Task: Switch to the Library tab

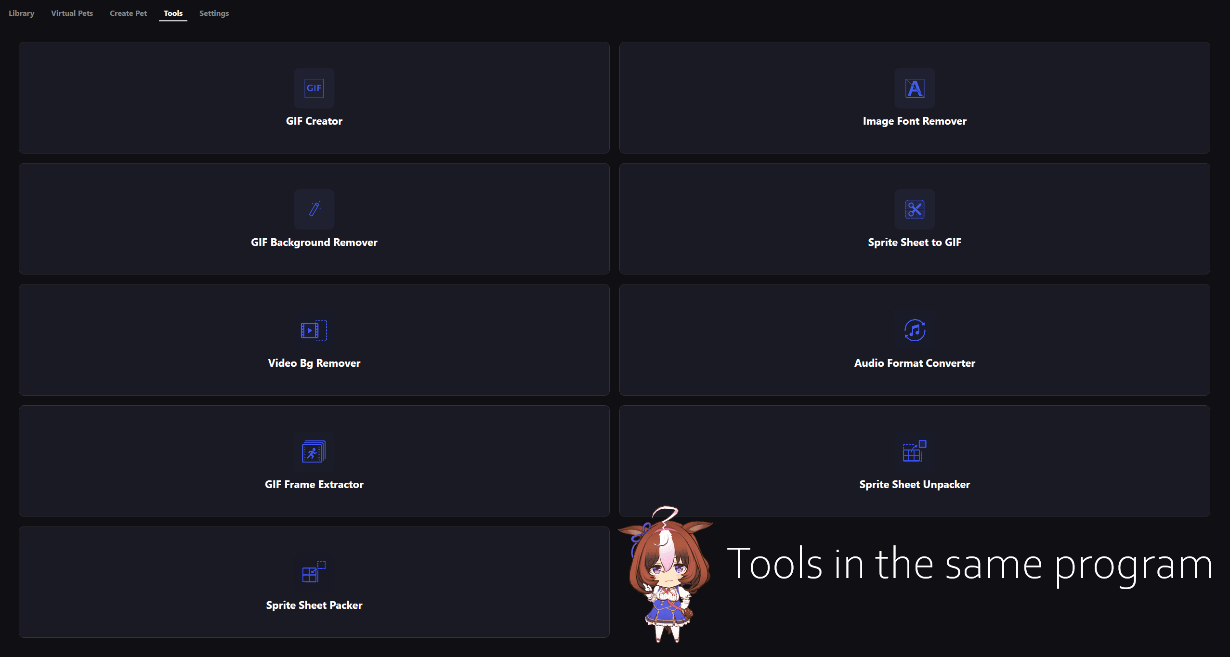Action: point(22,13)
